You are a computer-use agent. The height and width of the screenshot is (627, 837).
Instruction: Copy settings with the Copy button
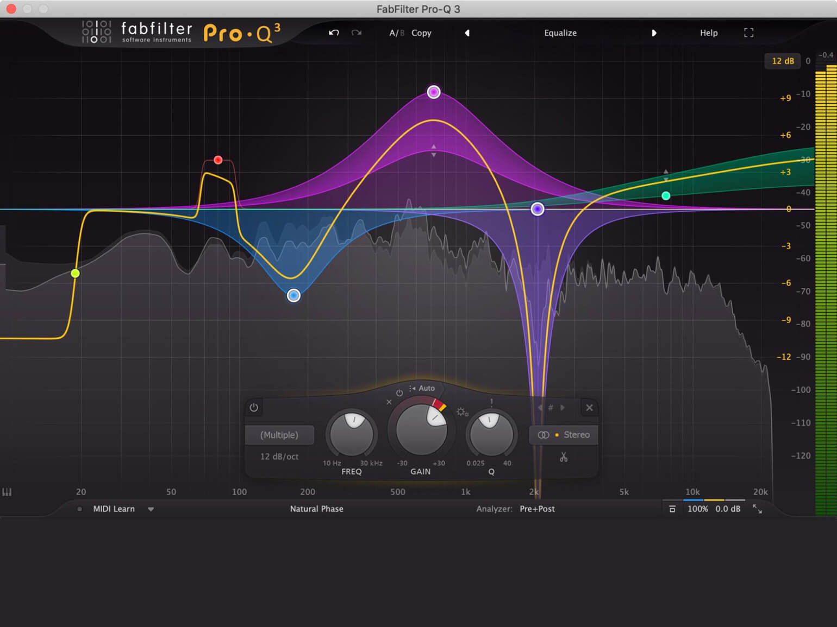tap(421, 33)
